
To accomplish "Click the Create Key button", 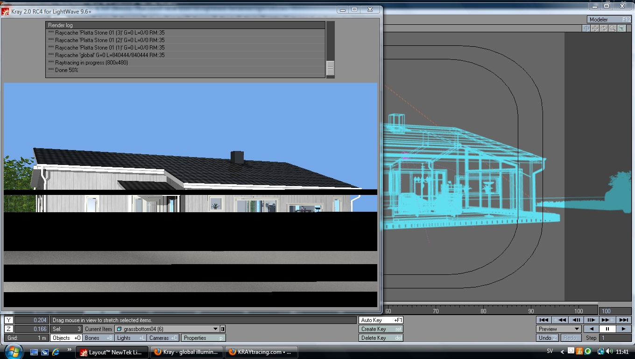I will pyautogui.click(x=381, y=329).
